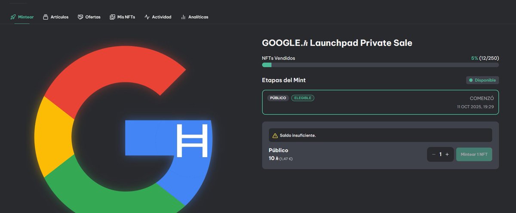Open the Ofertas tab
The width and height of the screenshot is (516, 213).
coord(89,17)
